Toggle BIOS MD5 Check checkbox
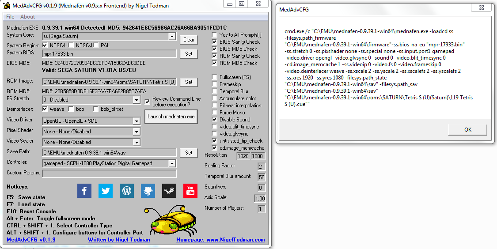The width and height of the screenshot is (497, 249). (215, 49)
